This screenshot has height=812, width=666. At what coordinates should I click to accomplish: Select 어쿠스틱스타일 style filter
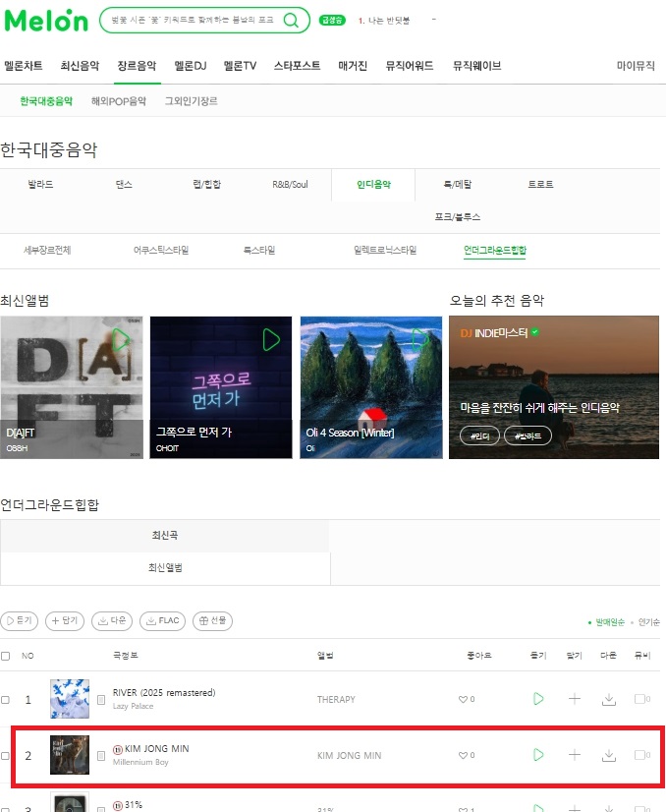coord(161,250)
